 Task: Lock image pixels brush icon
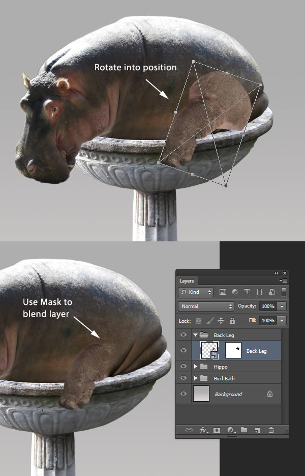pos(210,321)
